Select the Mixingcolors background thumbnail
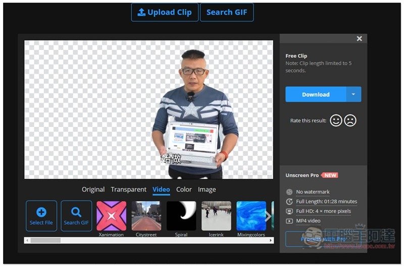 [251, 216]
